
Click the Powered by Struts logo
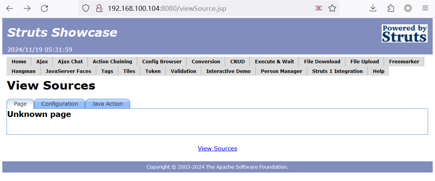click(x=404, y=33)
